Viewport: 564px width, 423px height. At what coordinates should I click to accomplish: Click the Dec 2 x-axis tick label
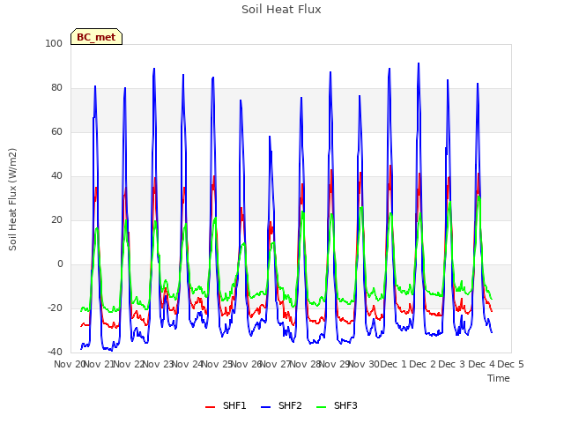[423, 364]
